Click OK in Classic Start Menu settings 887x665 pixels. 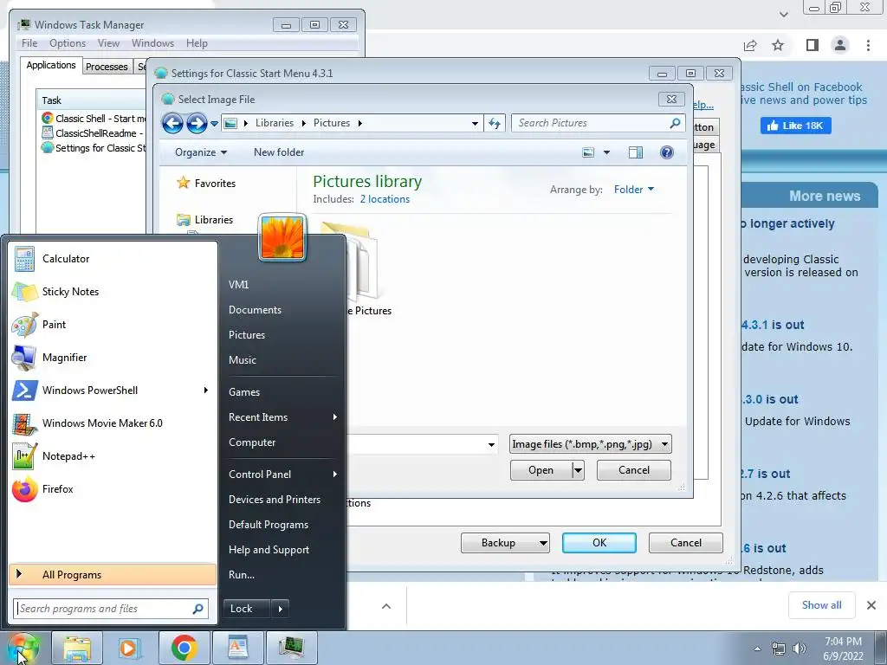[x=599, y=543]
